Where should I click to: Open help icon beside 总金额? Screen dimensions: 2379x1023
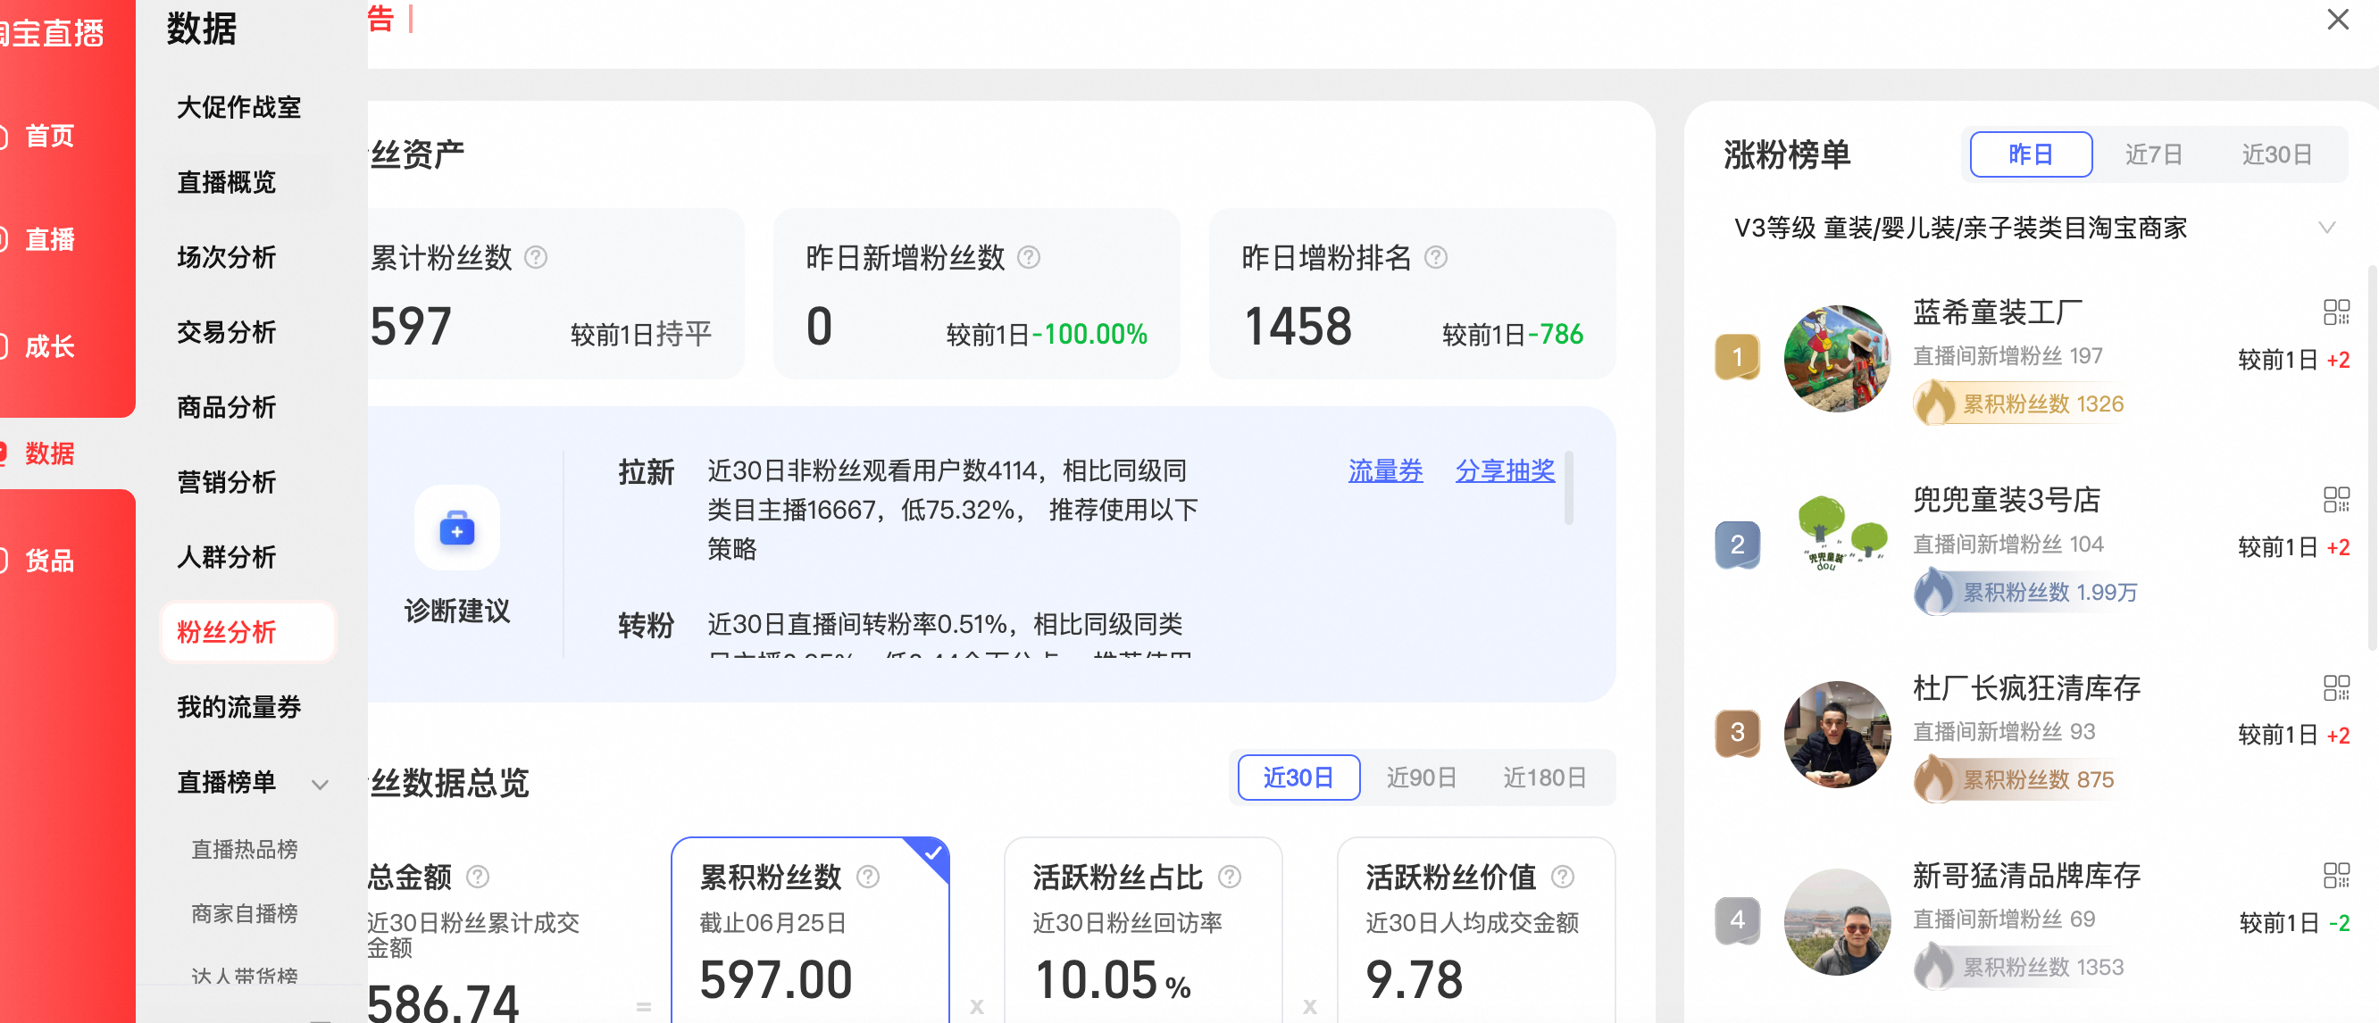(x=478, y=877)
